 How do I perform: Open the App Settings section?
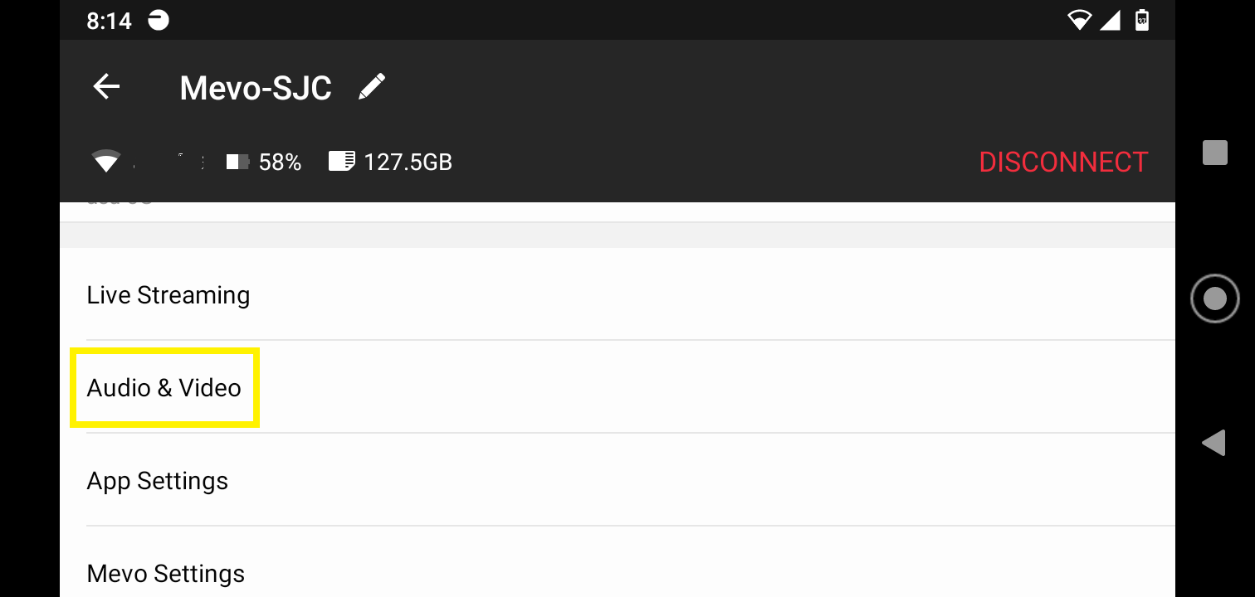click(157, 480)
